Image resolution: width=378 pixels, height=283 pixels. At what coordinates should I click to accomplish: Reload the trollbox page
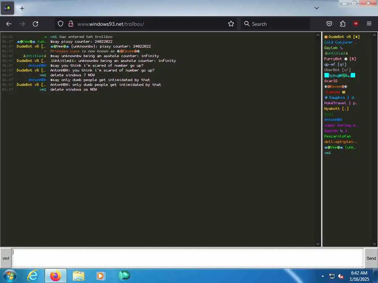tap(35, 24)
